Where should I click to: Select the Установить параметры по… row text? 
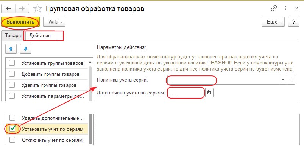point(53,96)
